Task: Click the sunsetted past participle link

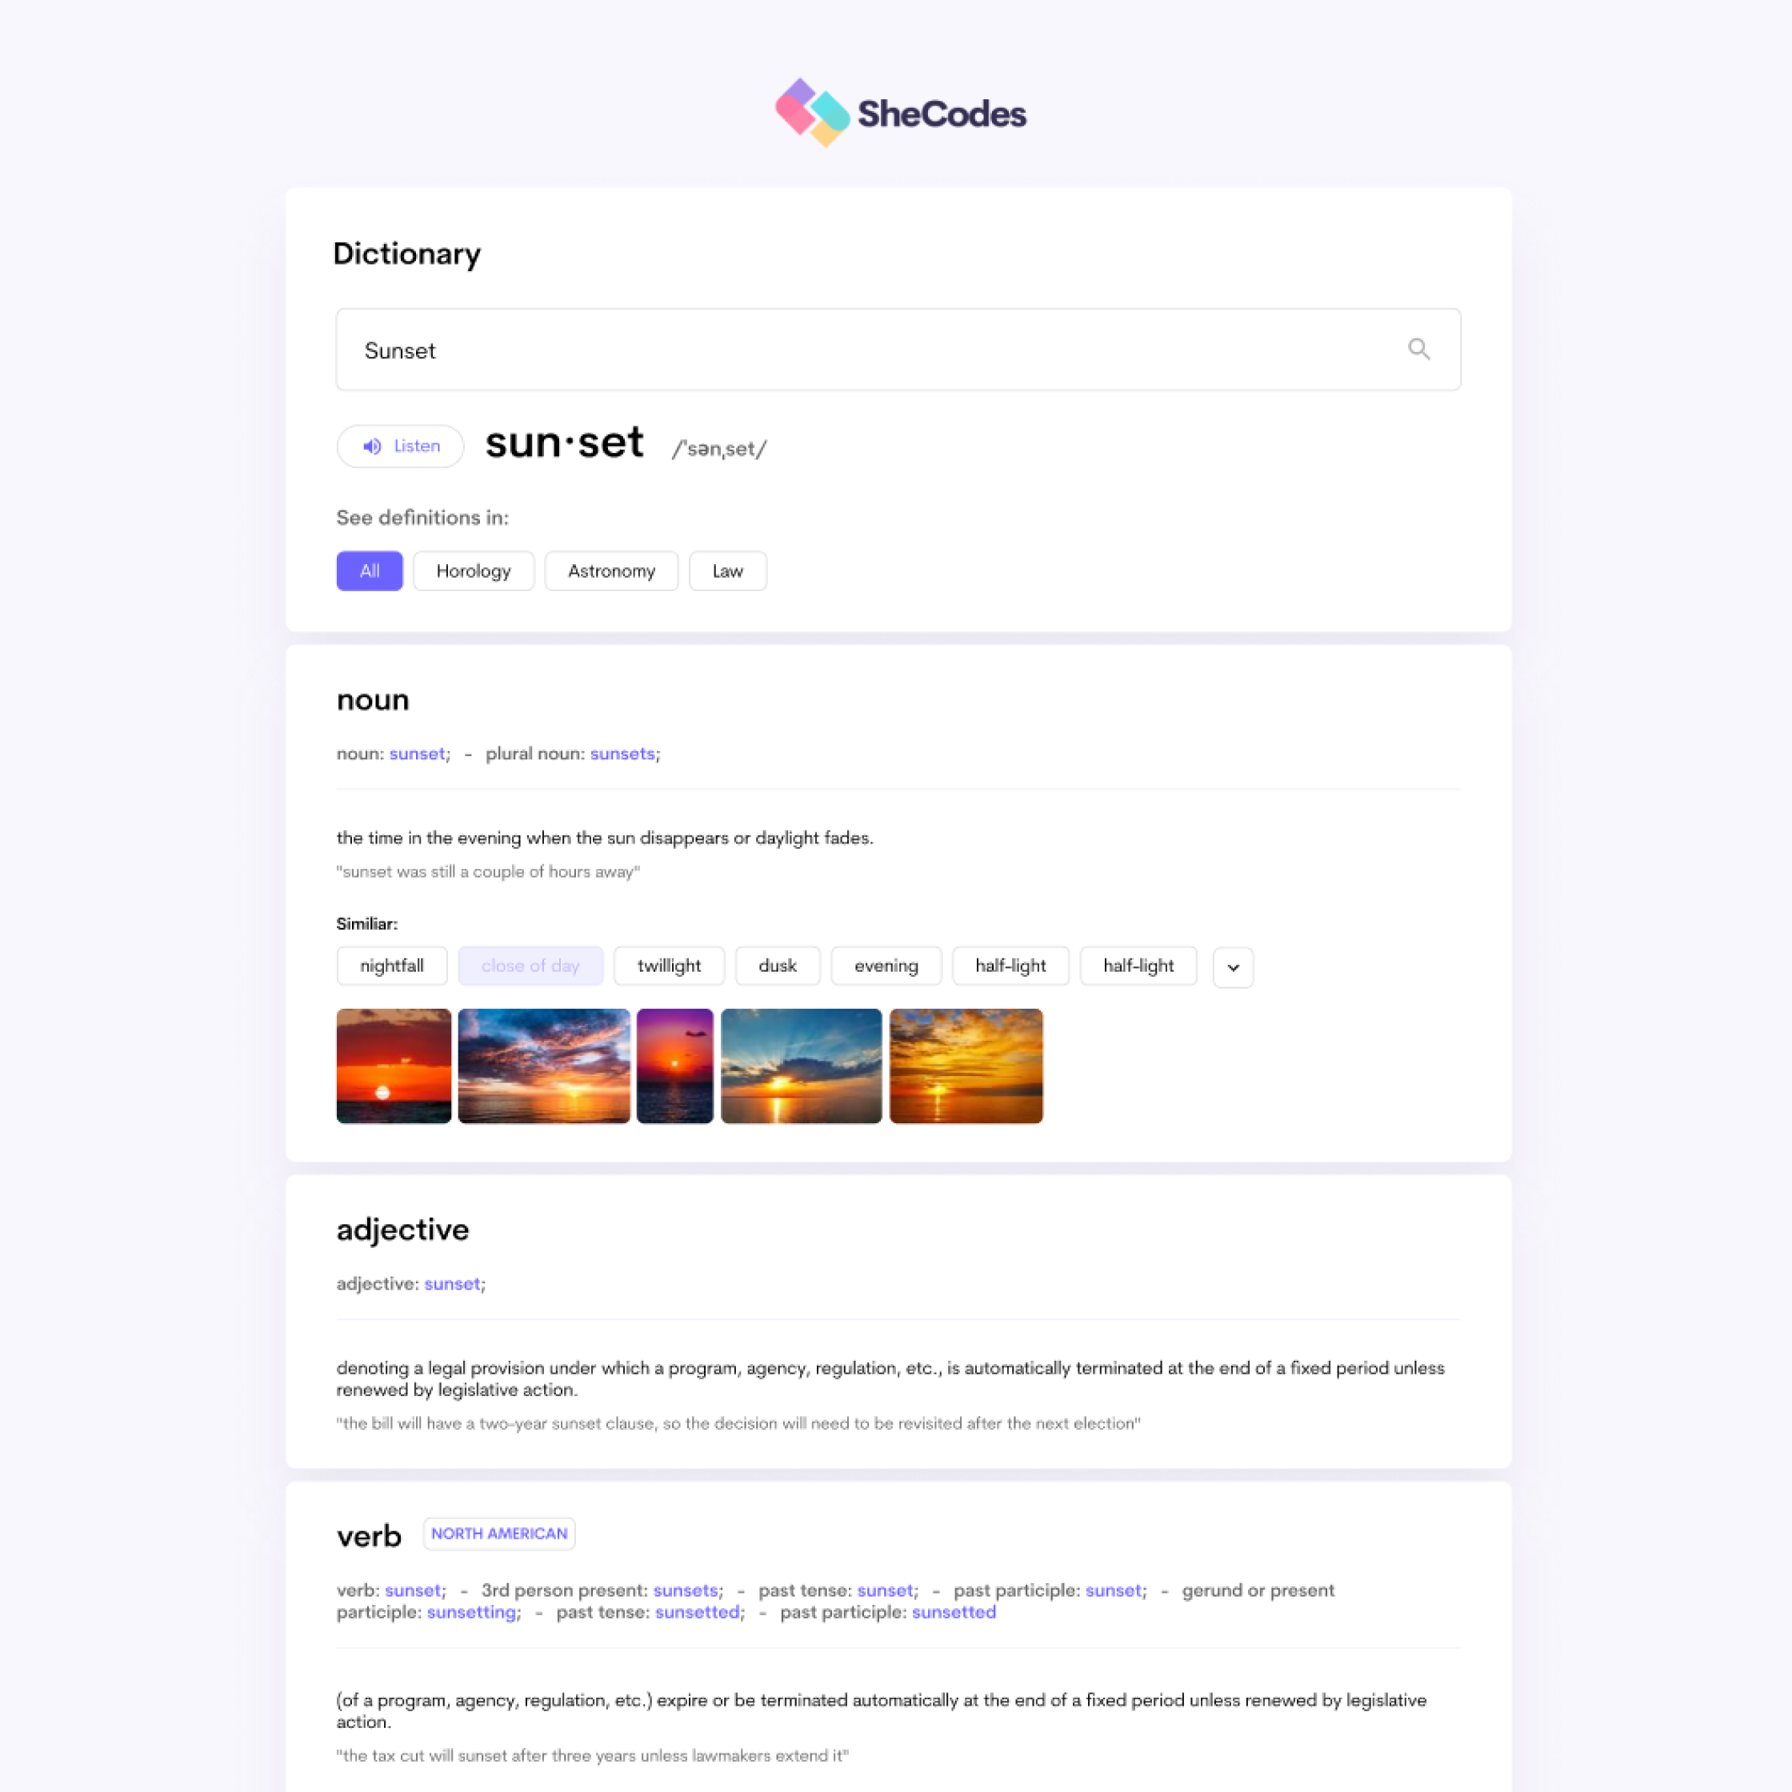Action: (954, 1611)
